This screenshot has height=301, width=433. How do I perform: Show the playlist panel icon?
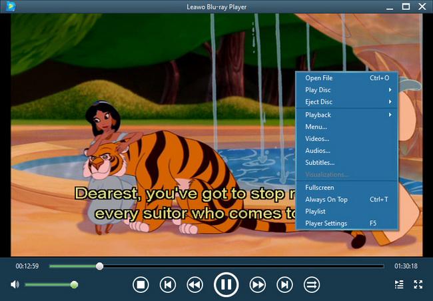(399, 284)
